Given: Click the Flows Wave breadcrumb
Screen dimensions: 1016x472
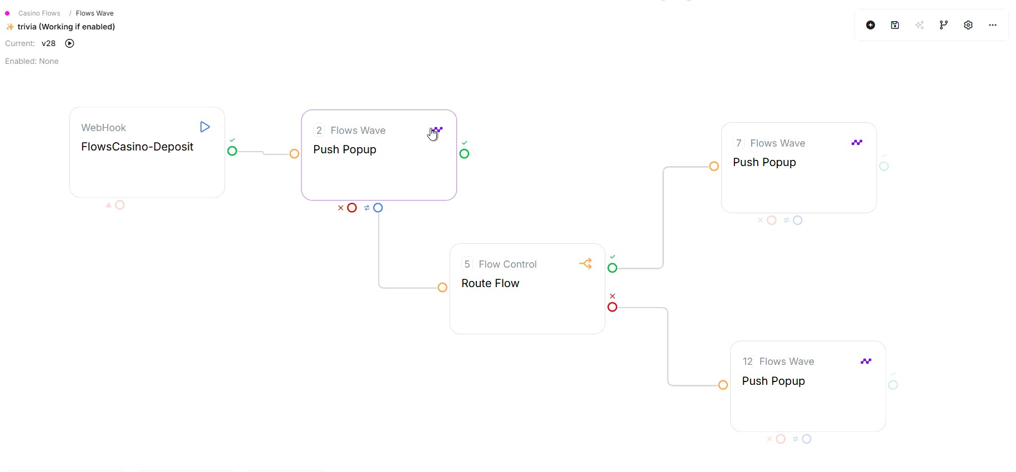Looking at the screenshot, I should point(94,13).
